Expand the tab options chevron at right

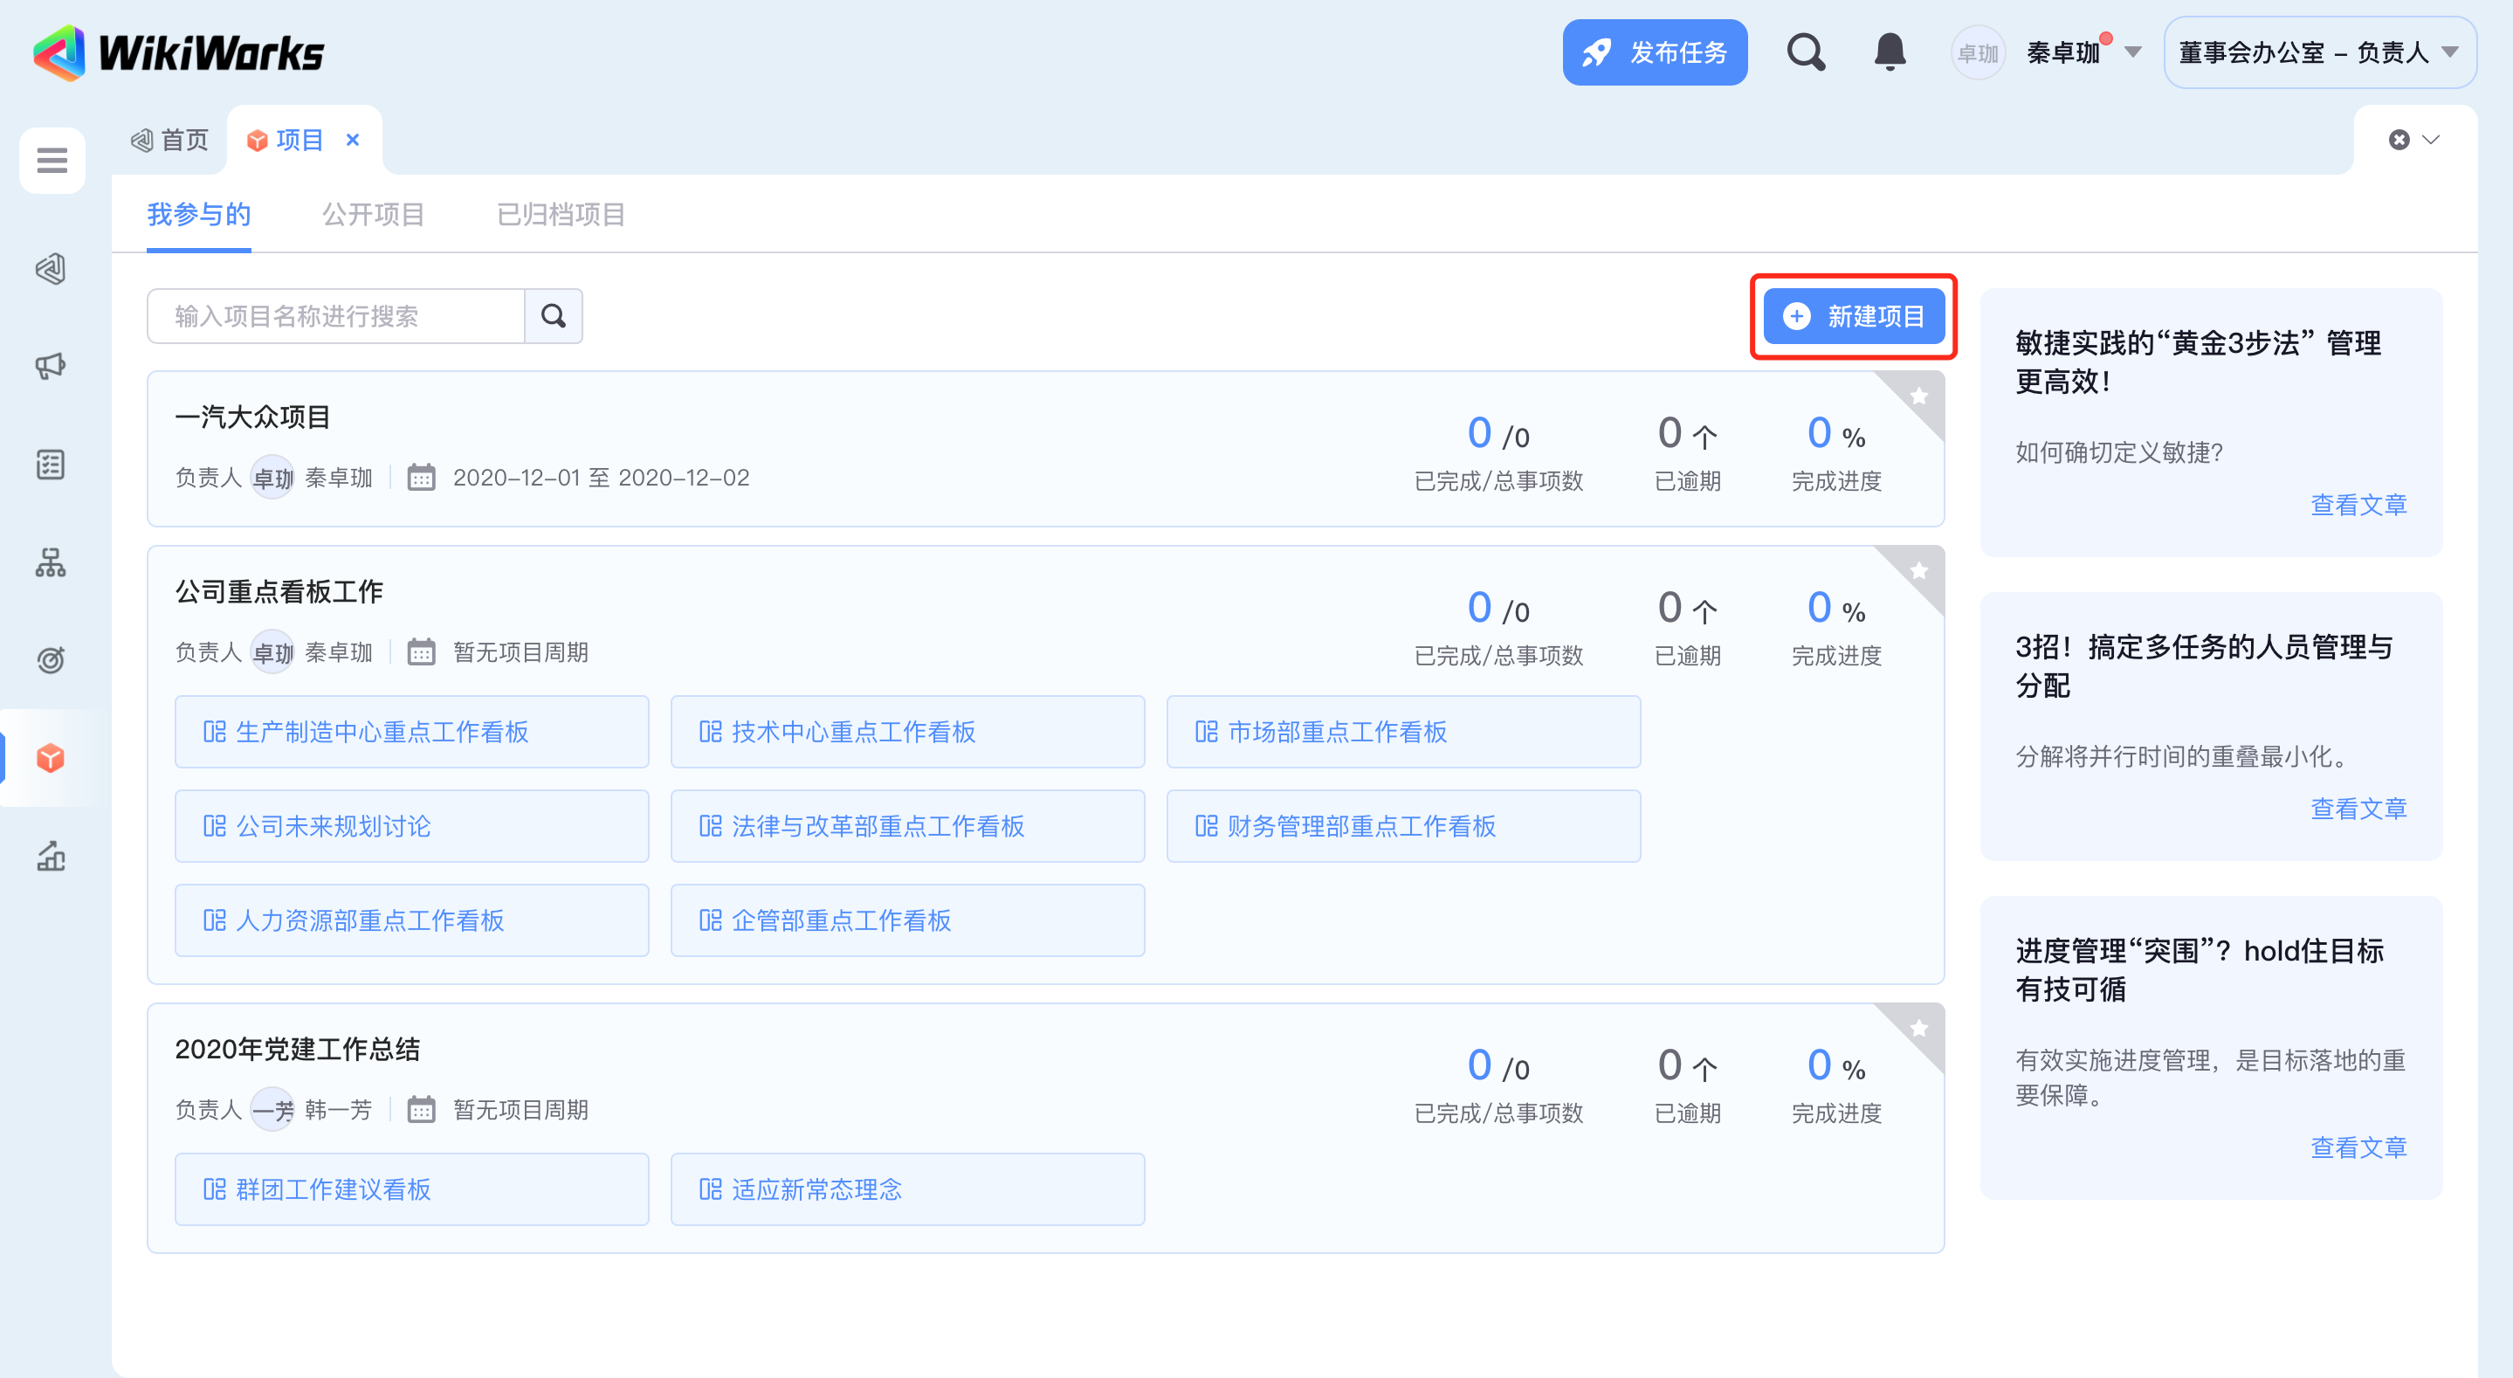(x=2431, y=140)
